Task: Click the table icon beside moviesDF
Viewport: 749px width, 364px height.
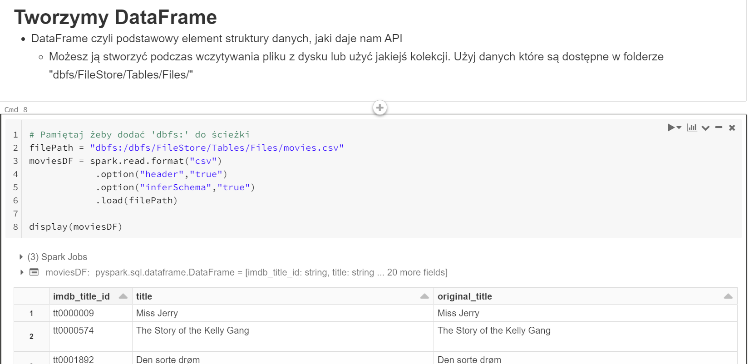Action: tap(34, 272)
